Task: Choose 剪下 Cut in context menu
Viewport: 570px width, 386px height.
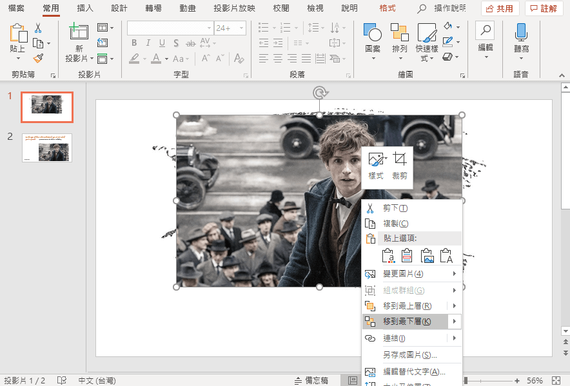Action: [412, 208]
